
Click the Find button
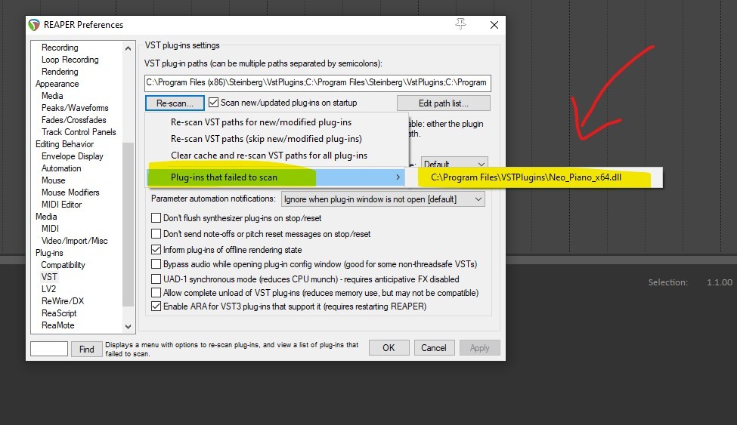(86, 349)
